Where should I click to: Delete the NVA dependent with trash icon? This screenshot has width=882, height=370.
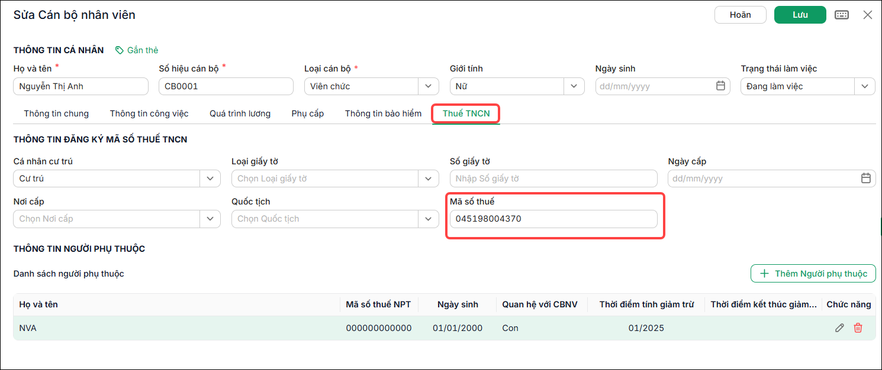pos(858,328)
